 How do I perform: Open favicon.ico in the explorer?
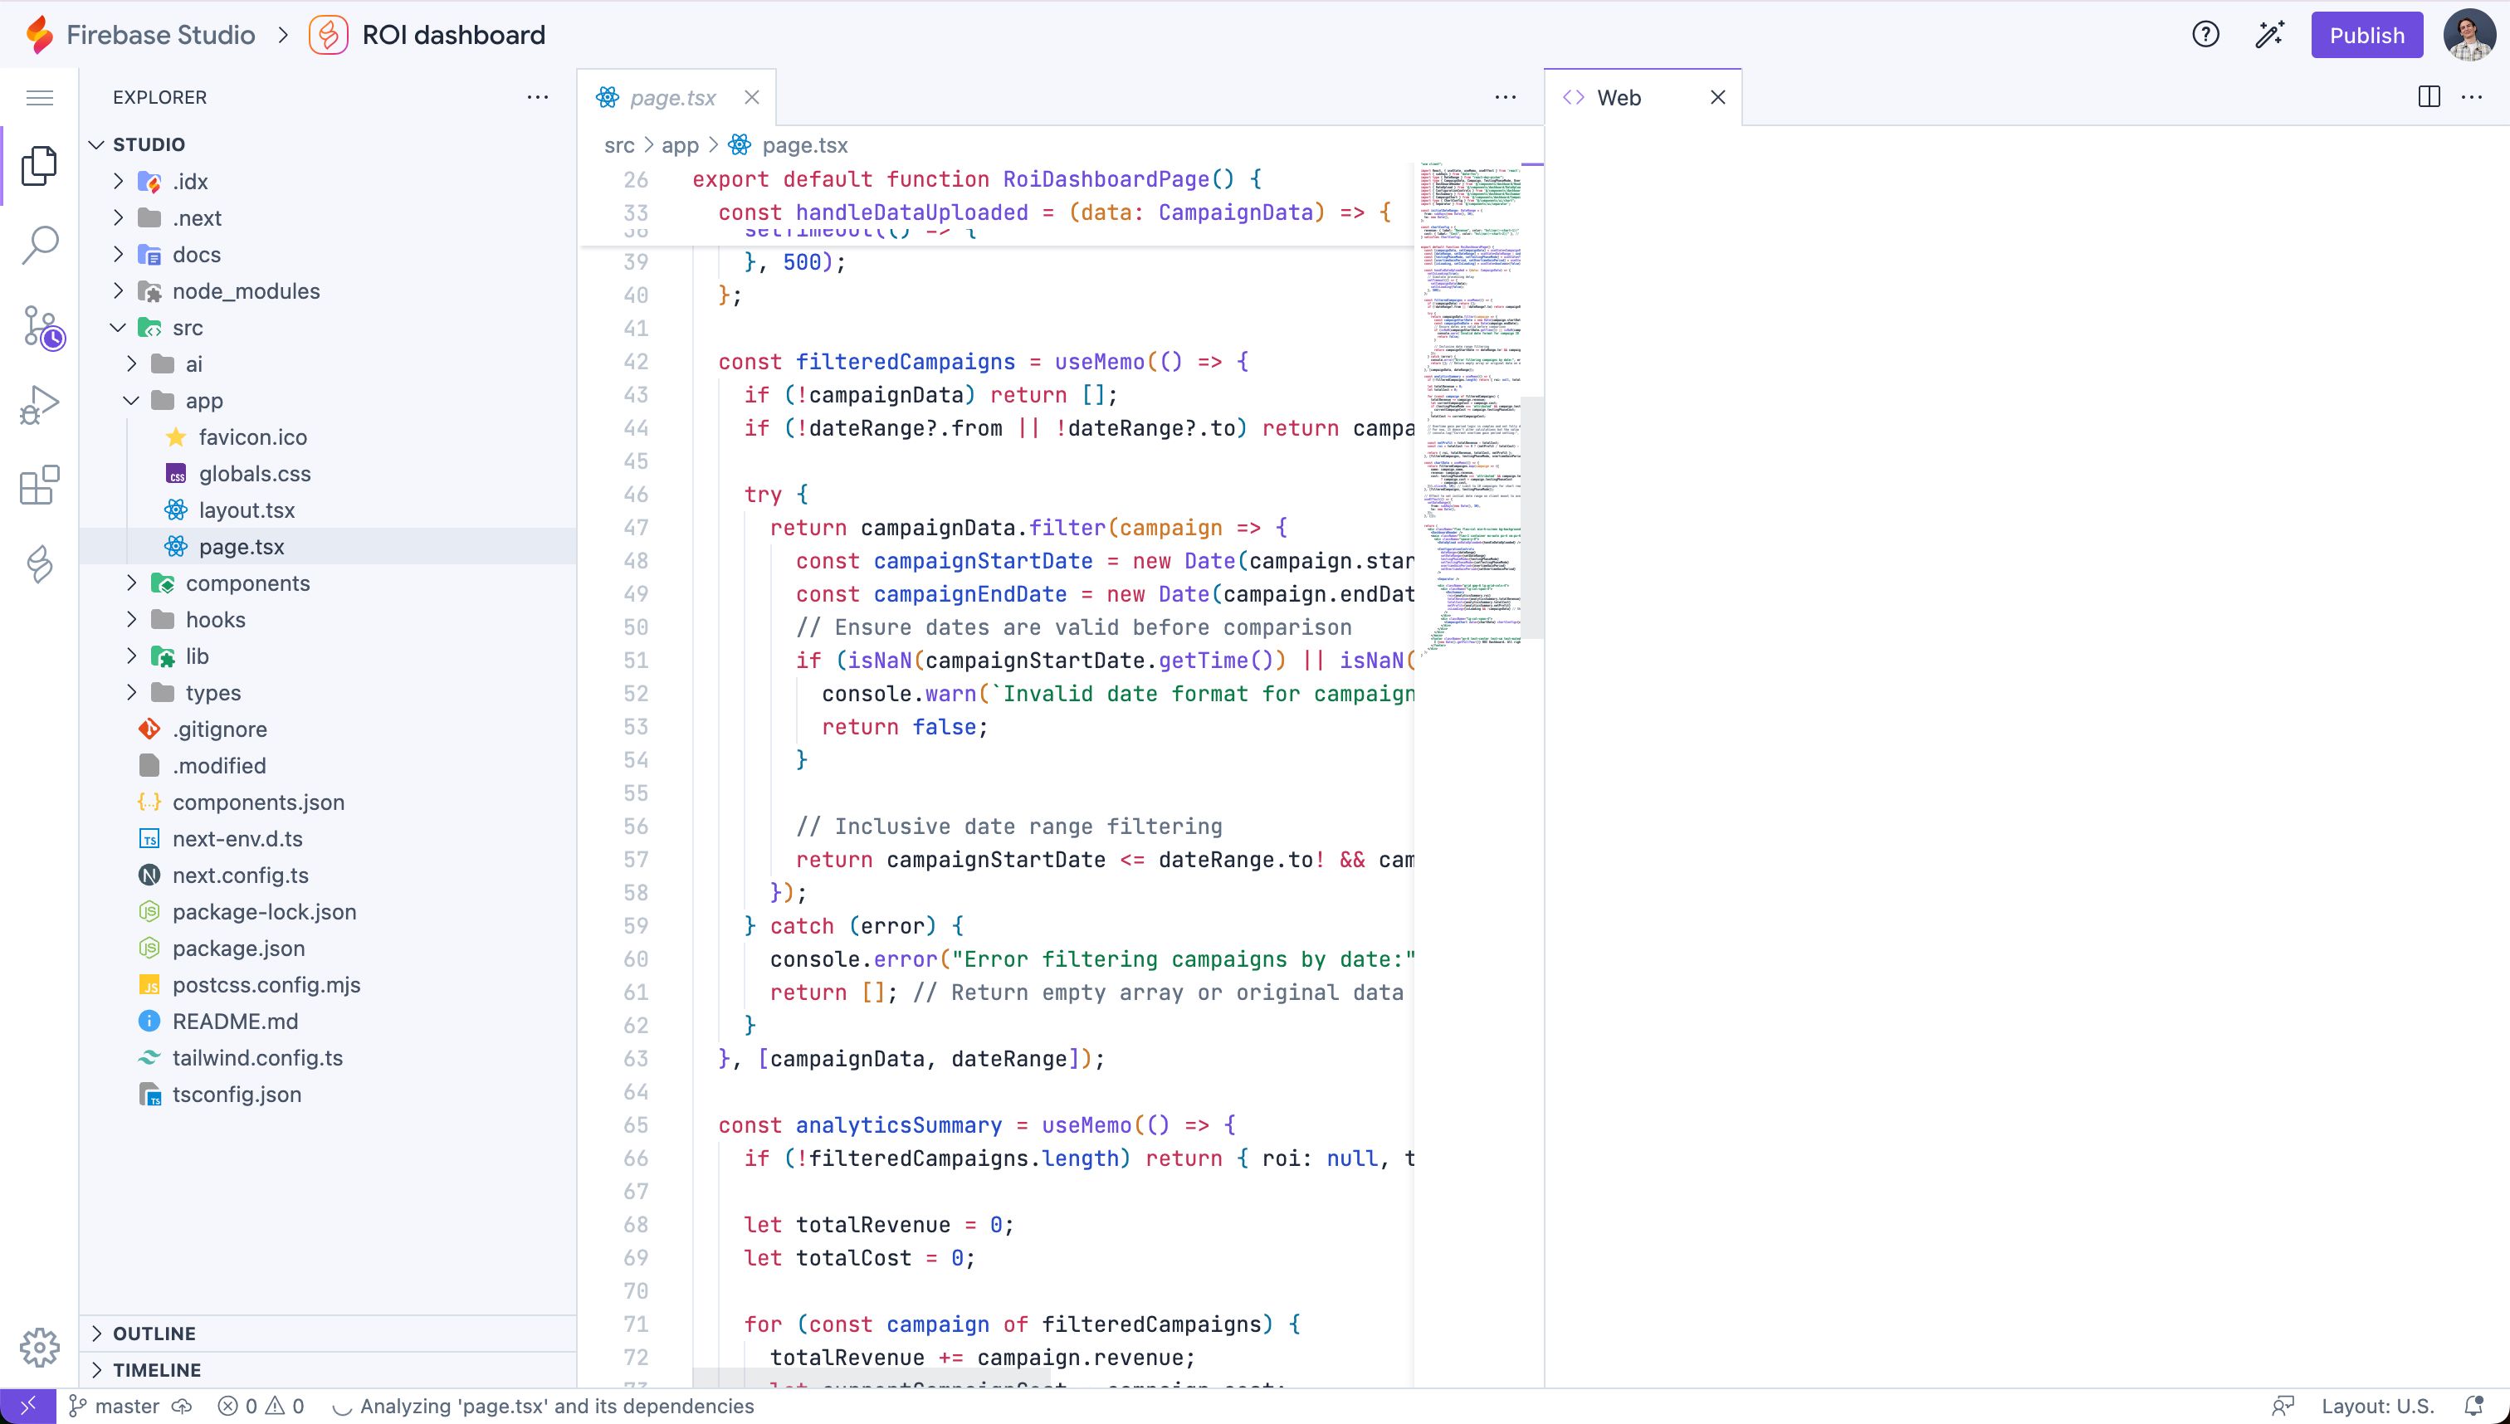(328, 437)
